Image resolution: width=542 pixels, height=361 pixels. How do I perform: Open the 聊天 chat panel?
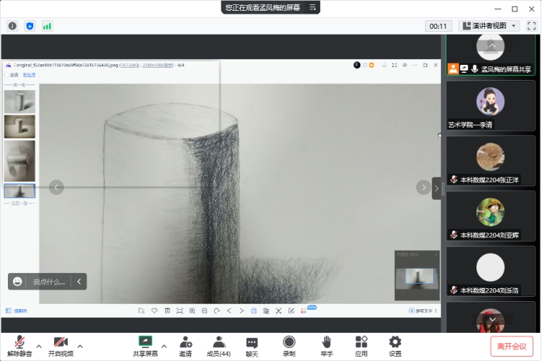point(252,345)
